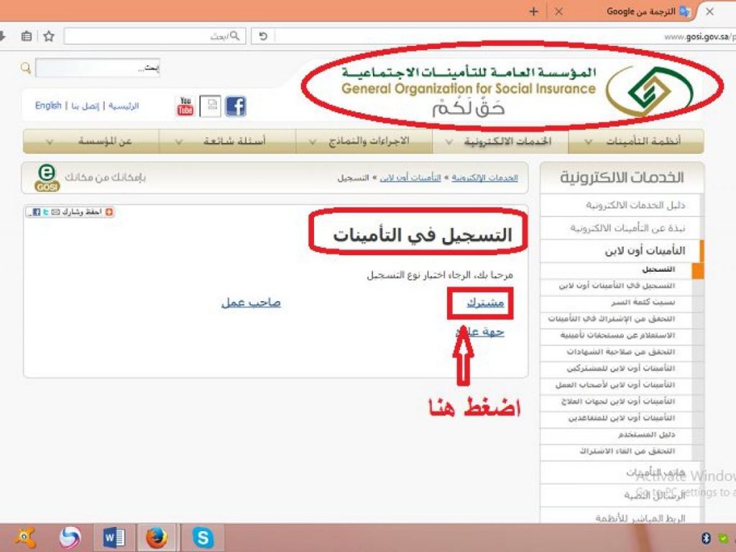Expand the أسئلة شائعة navigation menu
Viewport: 736px width, 552px height.
click(x=228, y=142)
